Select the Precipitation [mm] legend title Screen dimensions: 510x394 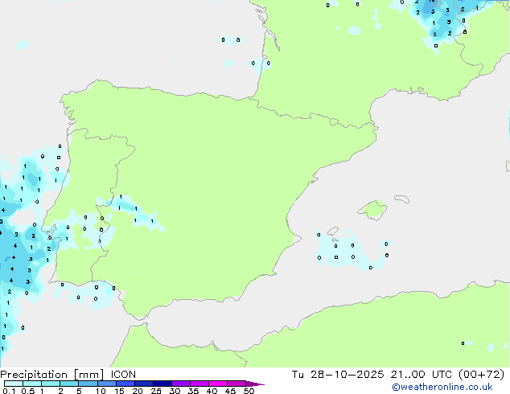click(50, 374)
